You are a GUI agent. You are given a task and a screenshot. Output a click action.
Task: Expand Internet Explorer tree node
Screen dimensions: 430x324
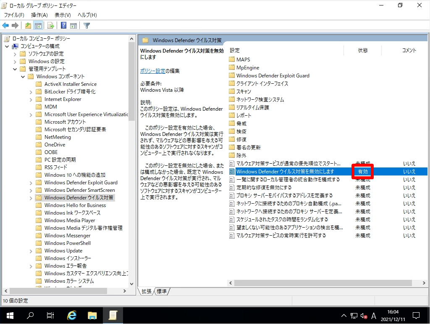click(31, 99)
